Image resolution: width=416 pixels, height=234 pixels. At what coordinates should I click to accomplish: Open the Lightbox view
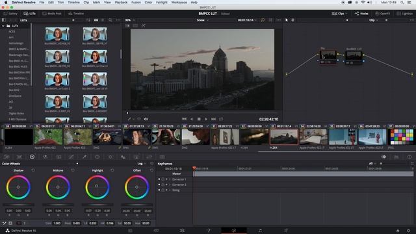point(405,14)
